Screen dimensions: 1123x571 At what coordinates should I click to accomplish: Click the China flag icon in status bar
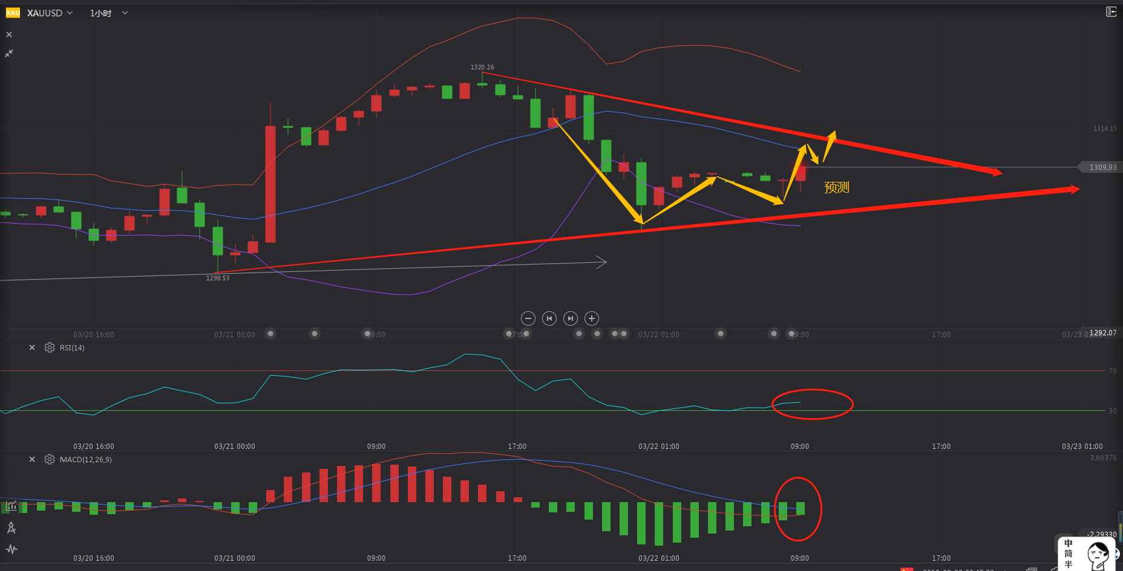pos(906,569)
